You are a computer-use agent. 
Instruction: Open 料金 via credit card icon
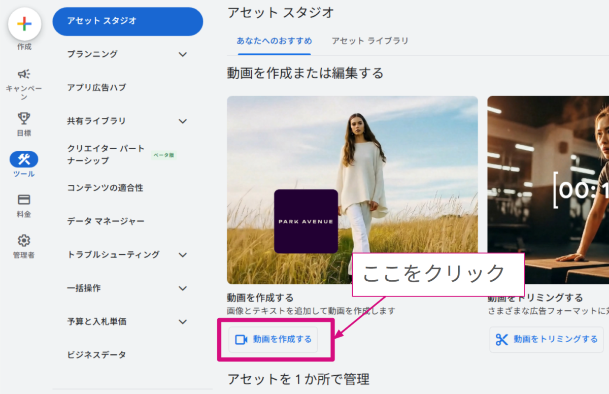(24, 200)
